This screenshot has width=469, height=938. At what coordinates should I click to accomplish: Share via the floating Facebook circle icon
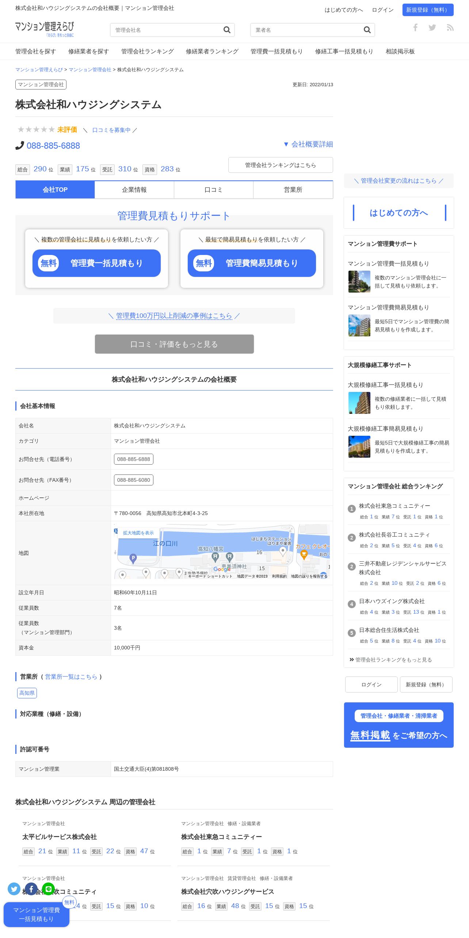pos(31,889)
